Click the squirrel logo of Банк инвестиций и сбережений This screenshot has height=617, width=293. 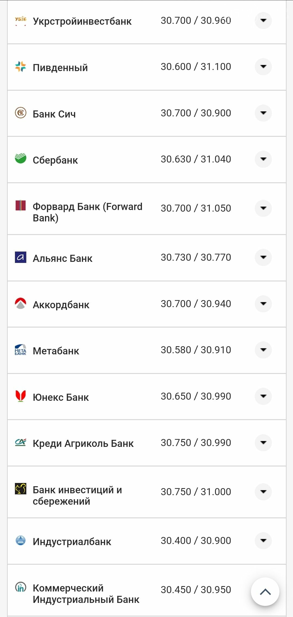[x=21, y=489]
